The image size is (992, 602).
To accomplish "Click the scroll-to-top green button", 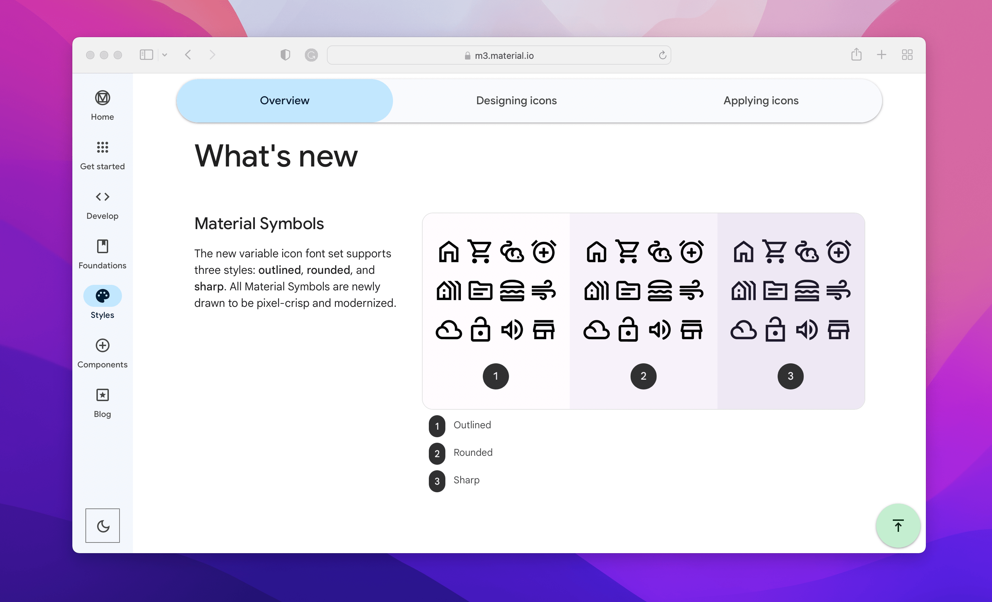I will click(x=898, y=526).
